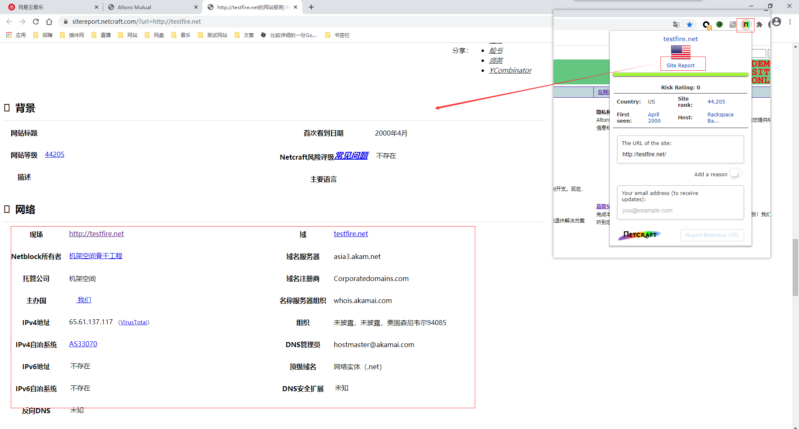Click the reload page icon
Image resolution: width=799 pixels, height=429 pixels.
pyautogui.click(x=35, y=21)
